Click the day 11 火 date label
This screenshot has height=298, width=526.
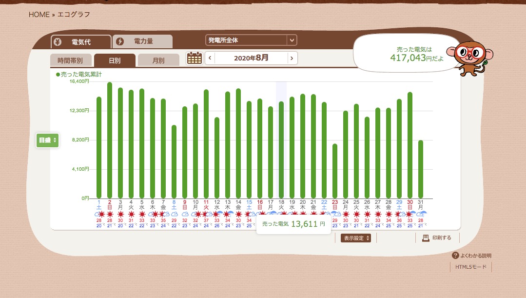coord(206,205)
